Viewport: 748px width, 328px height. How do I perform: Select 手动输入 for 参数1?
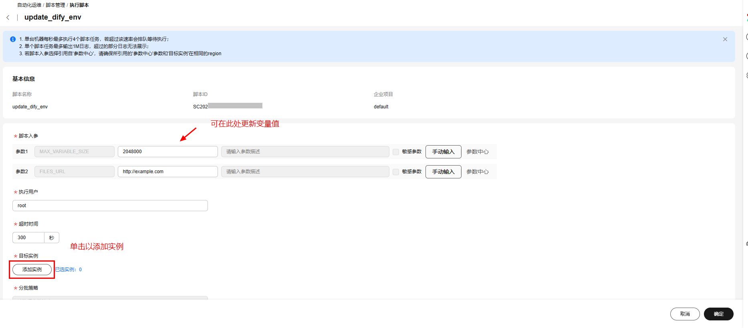click(444, 152)
